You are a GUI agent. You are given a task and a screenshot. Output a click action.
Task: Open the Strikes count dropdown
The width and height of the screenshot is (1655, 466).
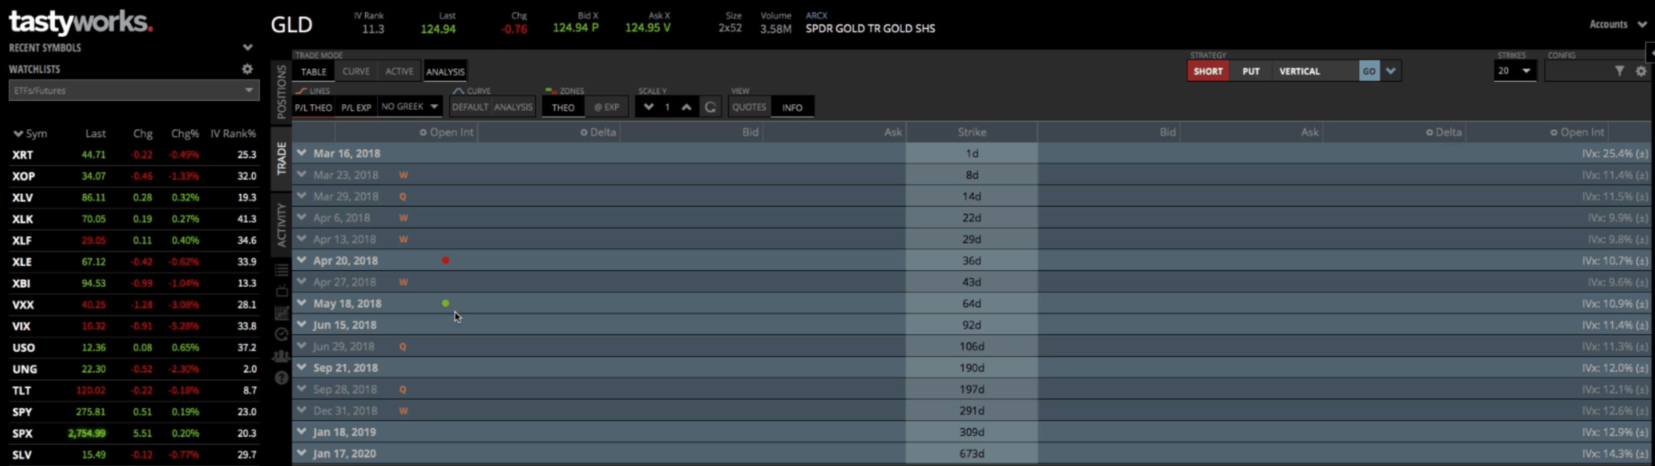1515,71
